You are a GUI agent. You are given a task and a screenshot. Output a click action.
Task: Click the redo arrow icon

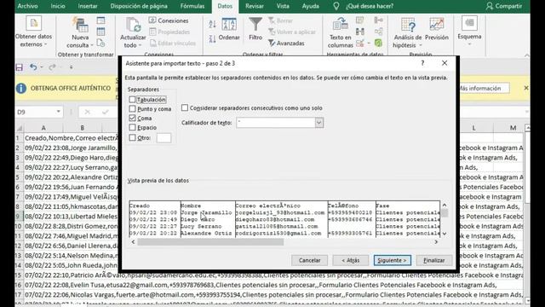pos(52,67)
